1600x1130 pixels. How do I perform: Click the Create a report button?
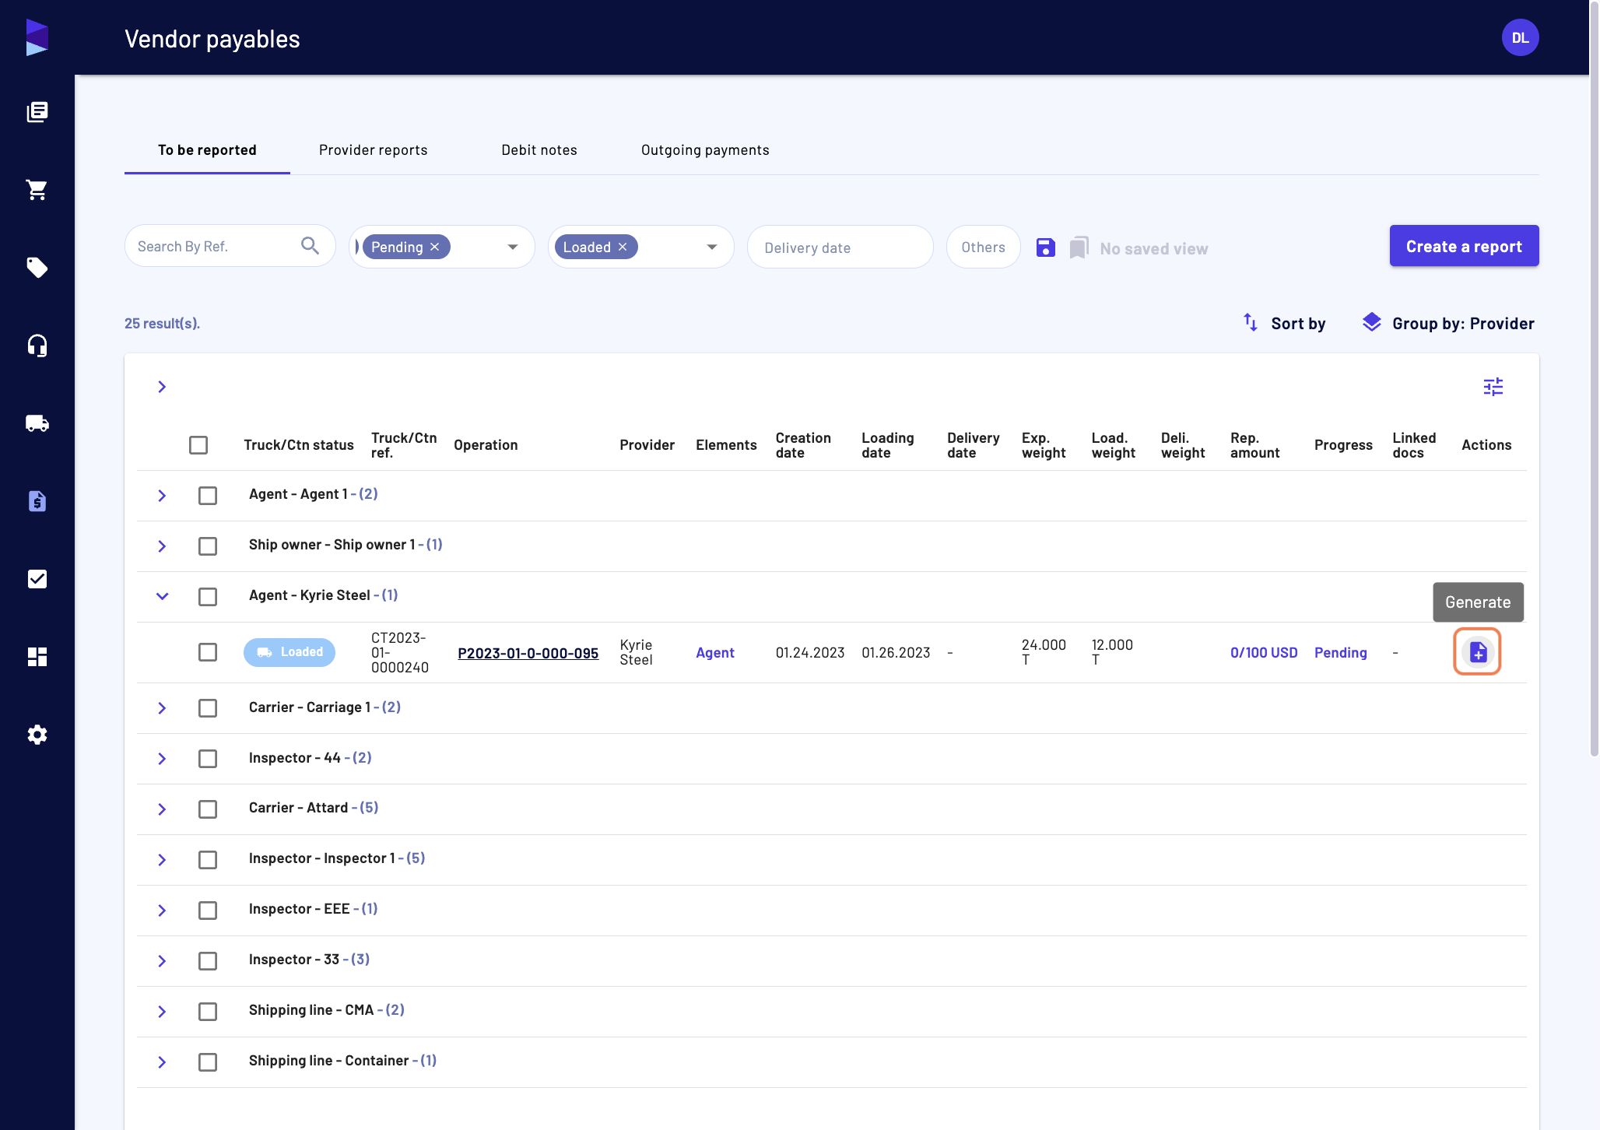1464,246
